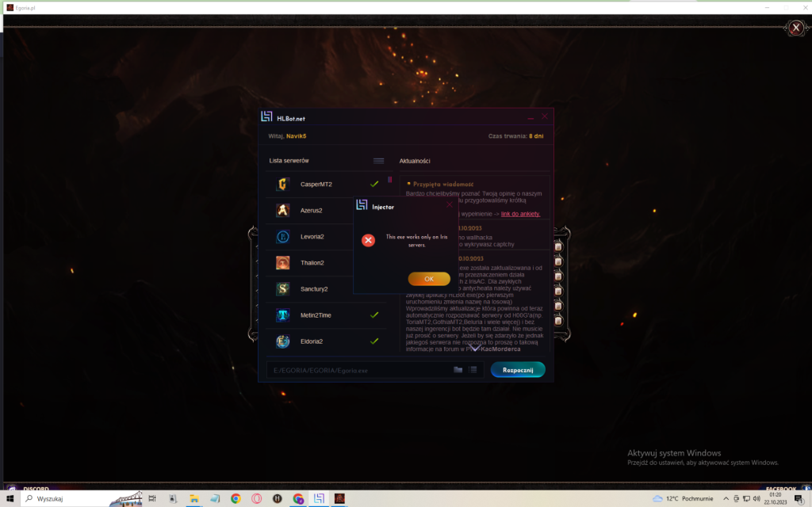Choose the Levoria2 server icon

(x=283, y=237)
